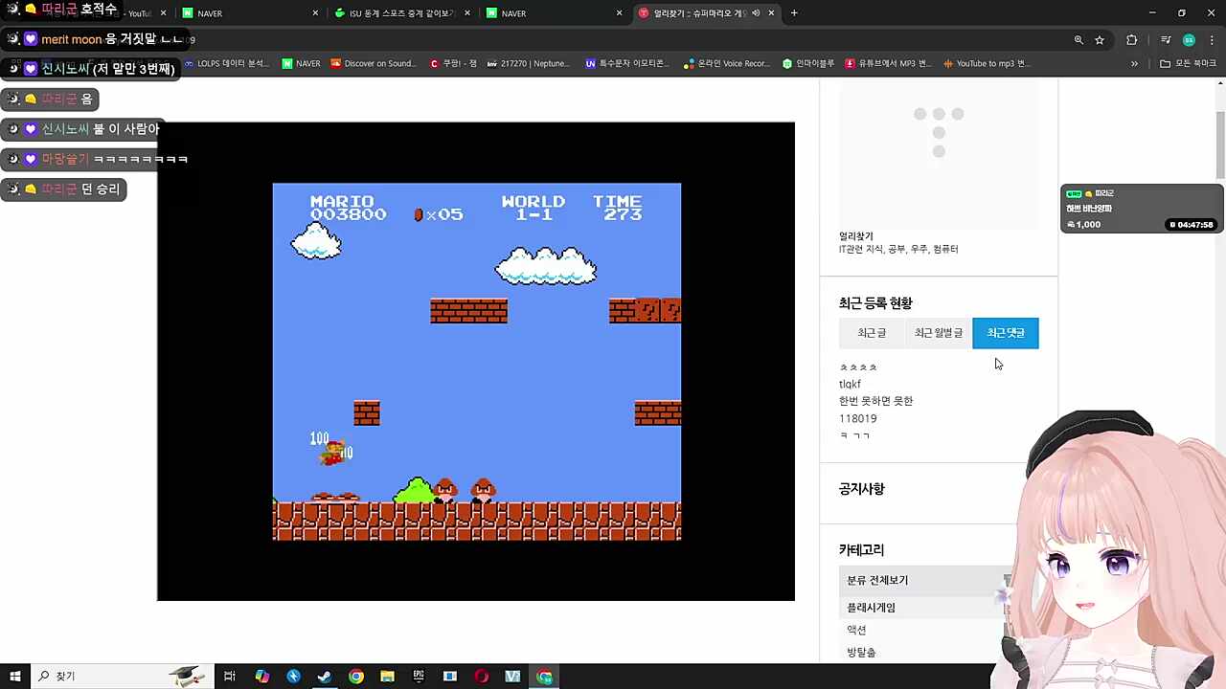This screenshot has height=689, width=1226.
Task: Open the YouTube to mp3 변 bookmark
Action: click(986, 63)
